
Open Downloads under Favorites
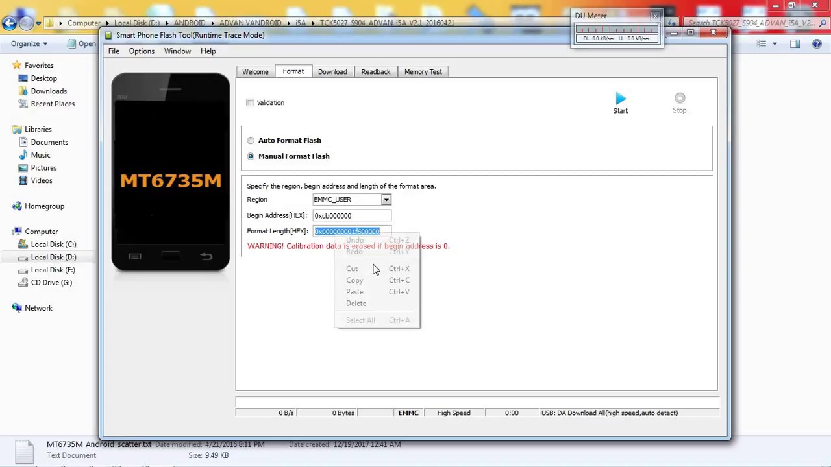click(x=49, y=91)
